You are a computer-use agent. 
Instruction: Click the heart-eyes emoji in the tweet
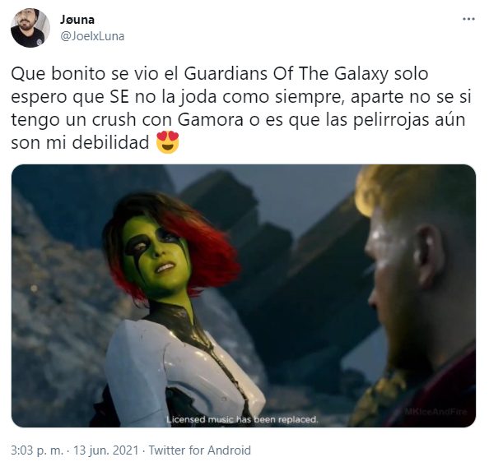click(x=168, y=142)
